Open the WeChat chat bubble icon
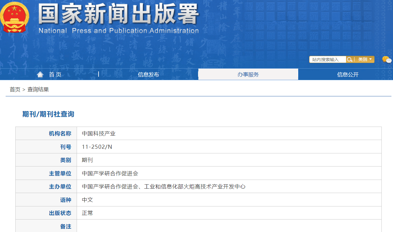The height and width of the screenshot is (232, 393). [x=387, y=60]
